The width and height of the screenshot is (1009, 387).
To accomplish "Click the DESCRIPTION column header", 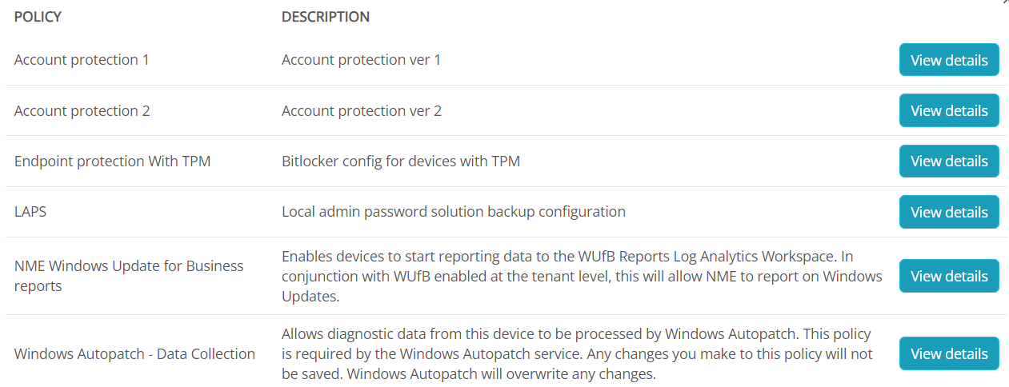I will (x=326, y=17).
